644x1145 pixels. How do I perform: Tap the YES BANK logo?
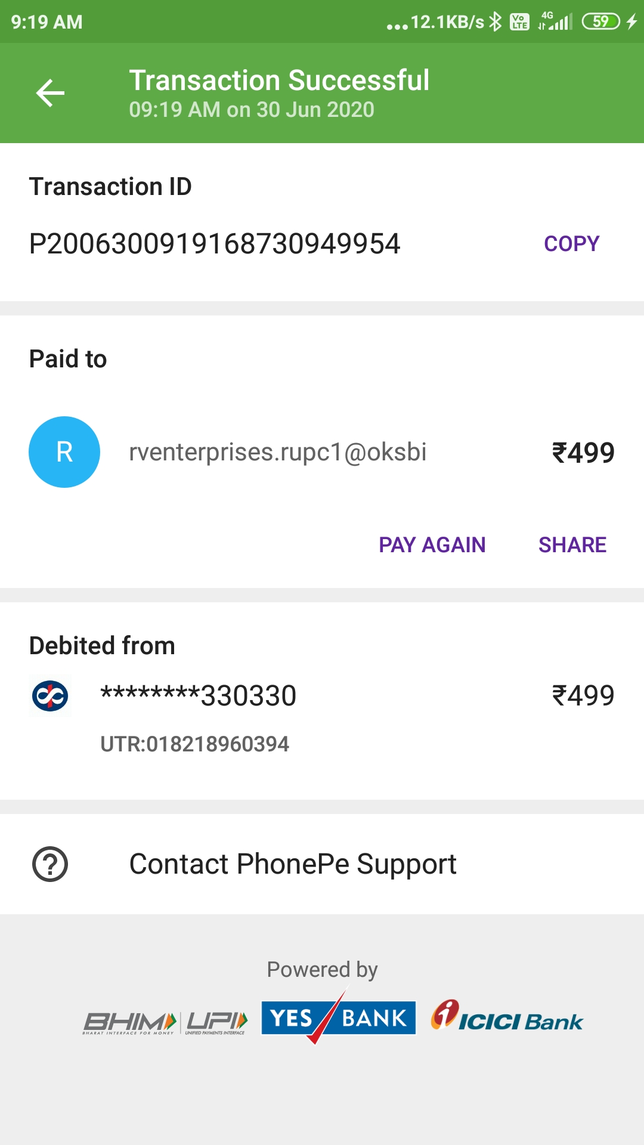[338, 1017]
